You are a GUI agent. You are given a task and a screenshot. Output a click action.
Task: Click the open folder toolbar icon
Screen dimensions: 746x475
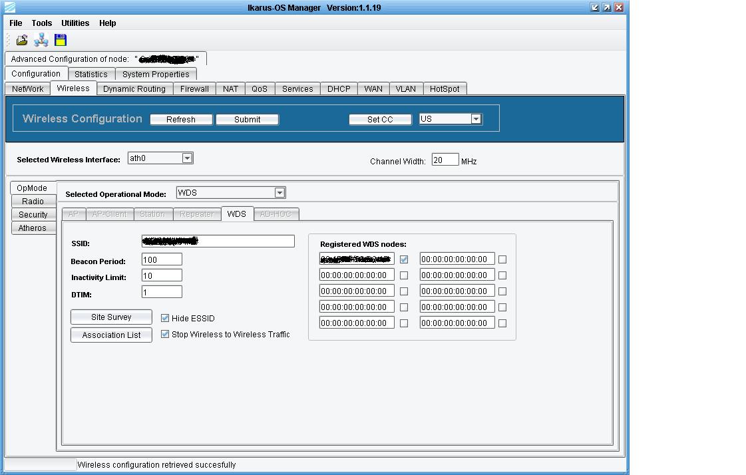click(x=22, y=41)
